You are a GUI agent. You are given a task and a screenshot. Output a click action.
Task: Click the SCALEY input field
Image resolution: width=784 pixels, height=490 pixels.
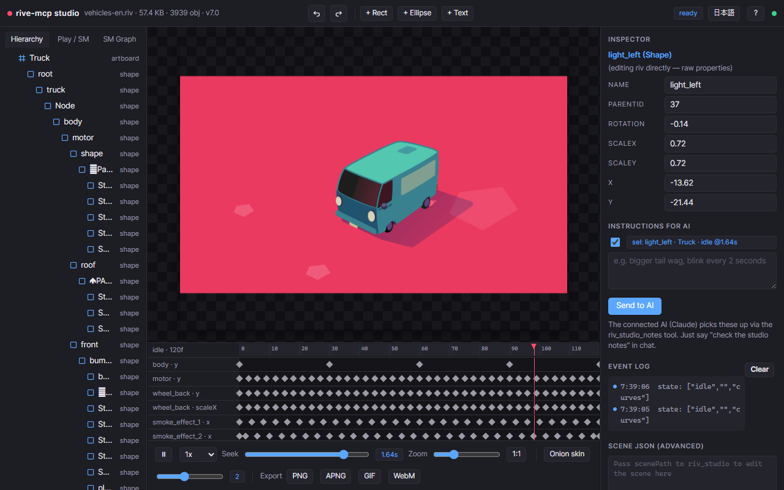[720, 164]
